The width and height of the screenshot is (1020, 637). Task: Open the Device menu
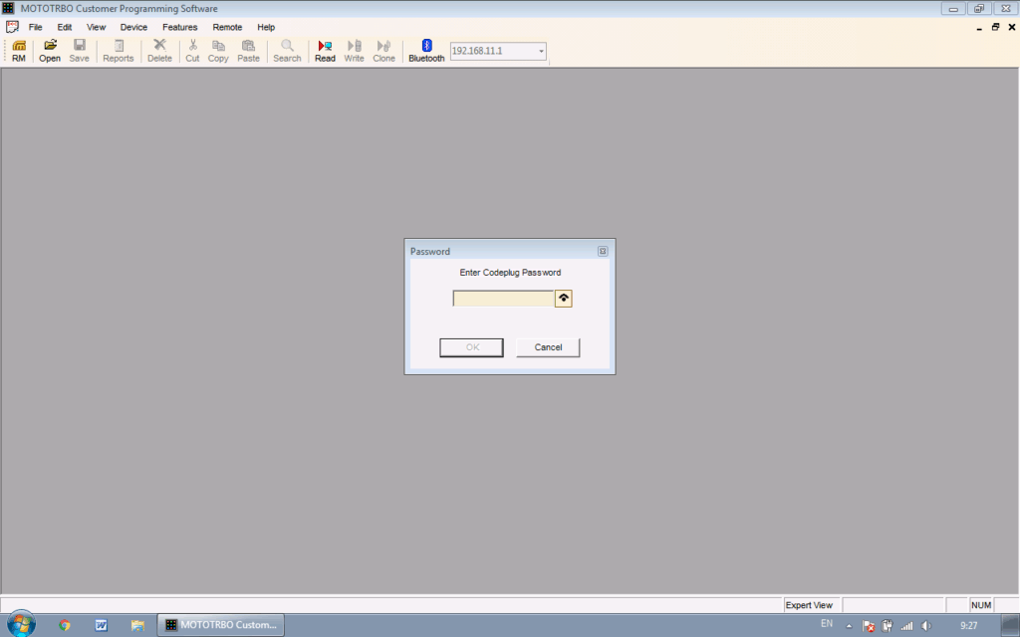coord(133,27)
